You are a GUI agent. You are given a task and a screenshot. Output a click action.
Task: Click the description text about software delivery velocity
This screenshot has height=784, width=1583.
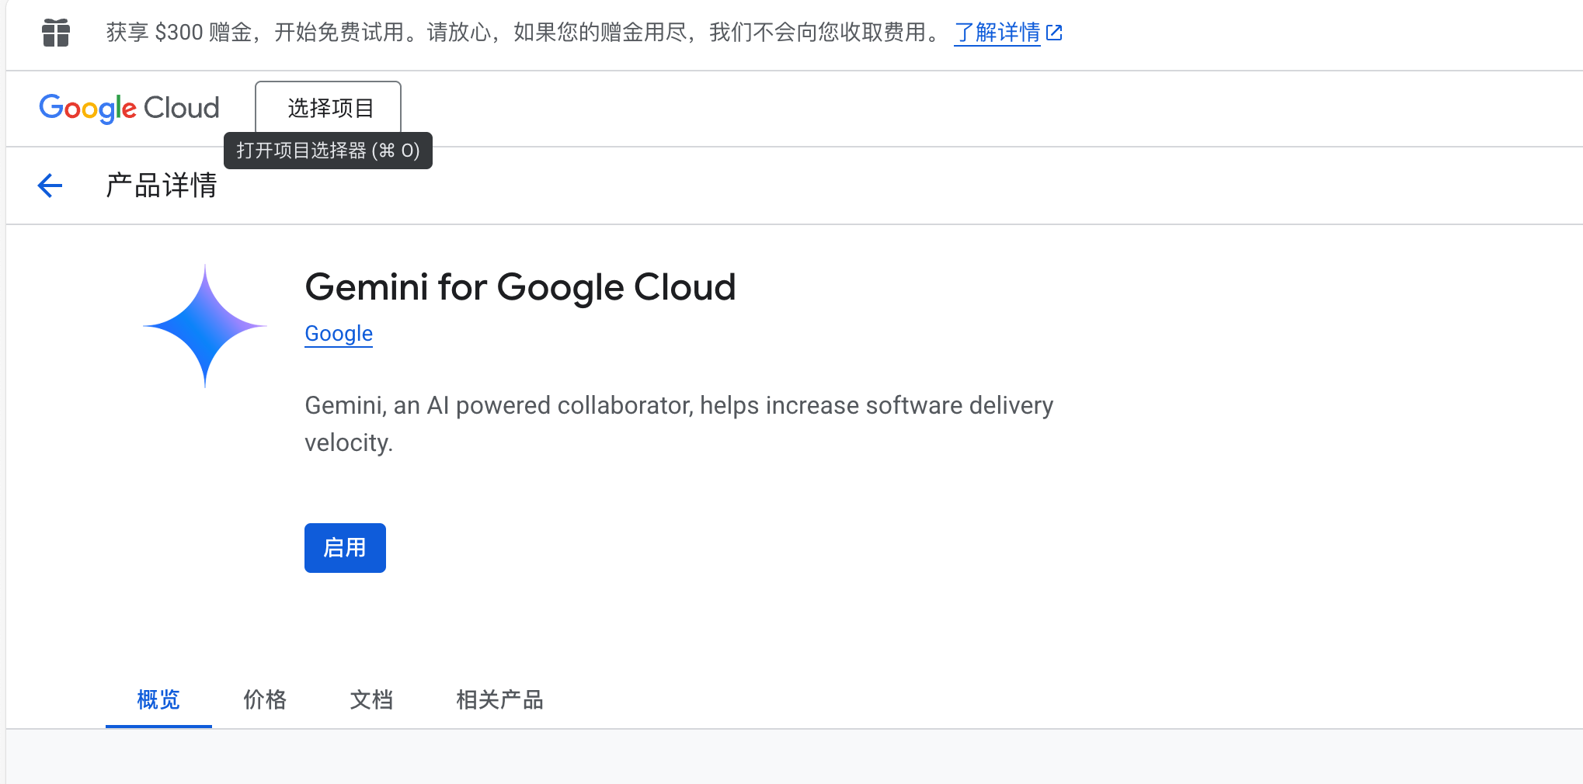coord(679,424)
